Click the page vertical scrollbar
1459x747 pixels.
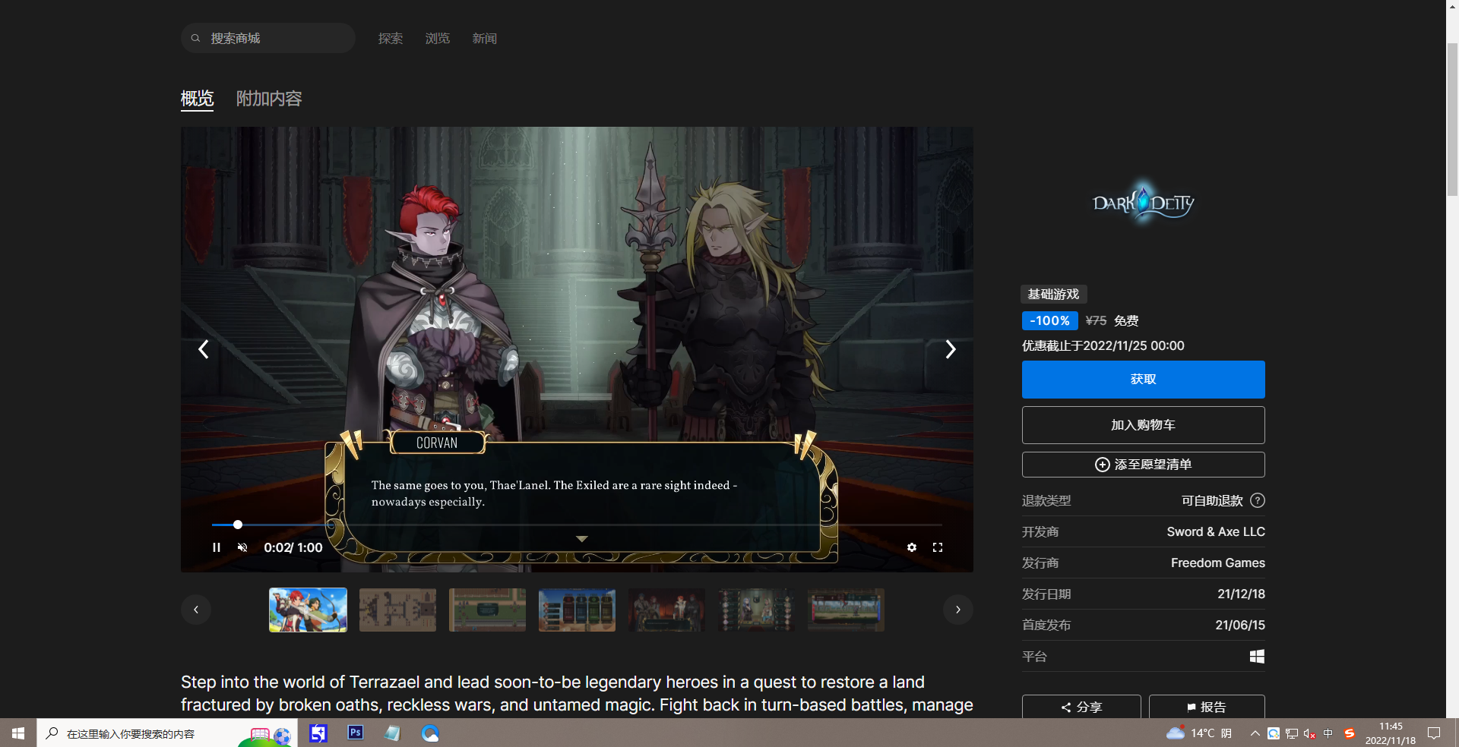click(x=1452, y=119)
